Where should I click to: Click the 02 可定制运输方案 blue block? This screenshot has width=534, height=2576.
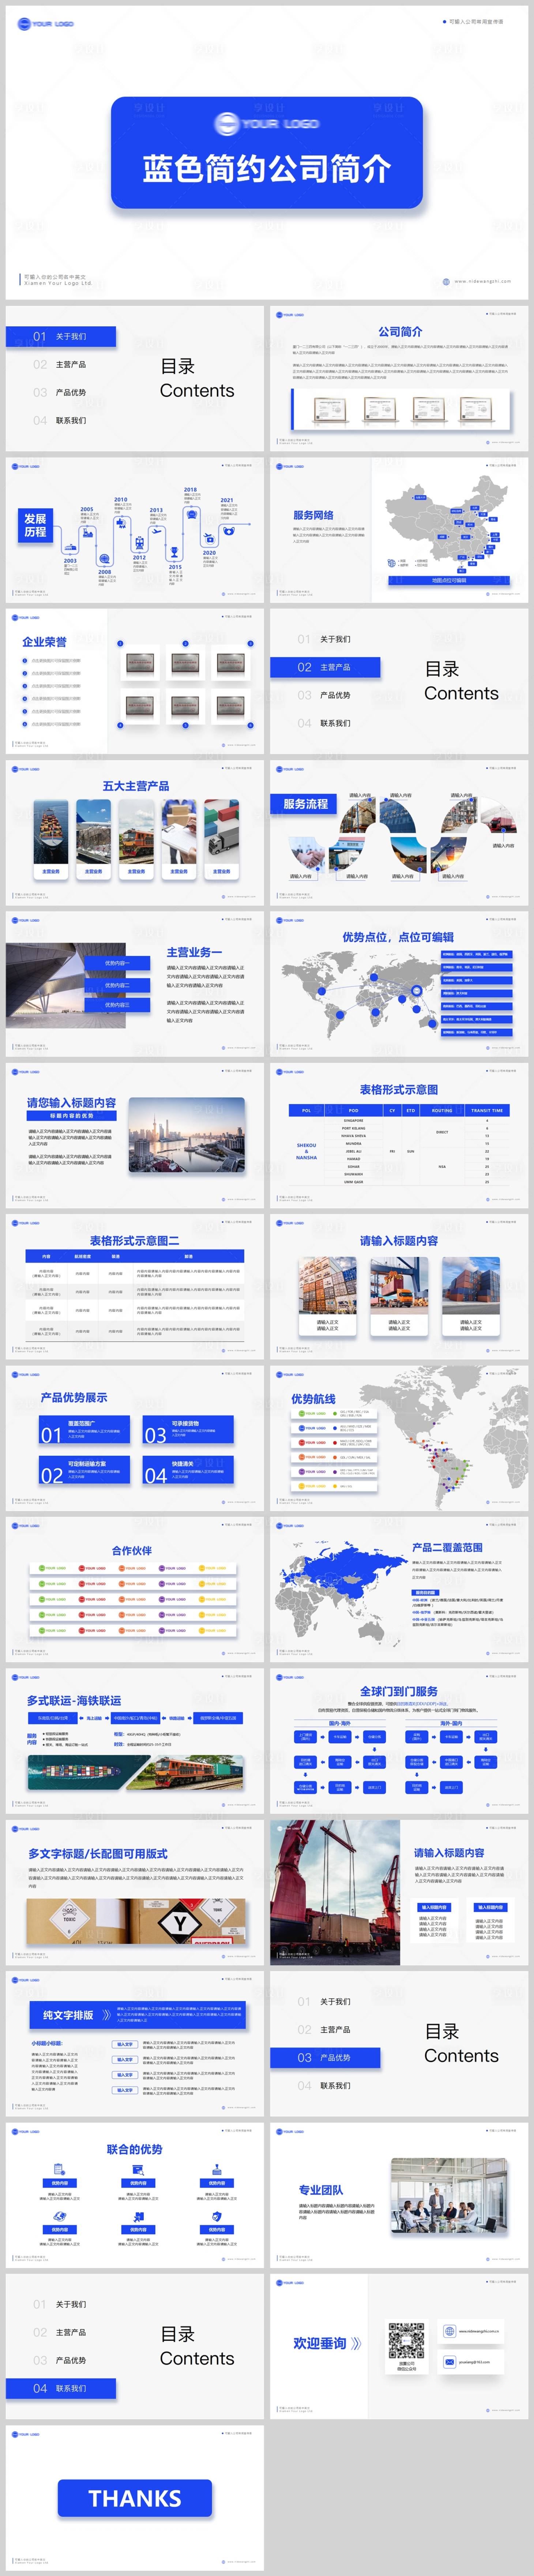85,1470
